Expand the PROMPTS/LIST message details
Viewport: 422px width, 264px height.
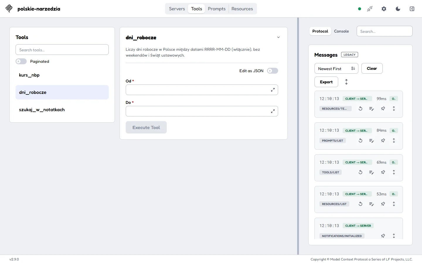coord(394,141)
